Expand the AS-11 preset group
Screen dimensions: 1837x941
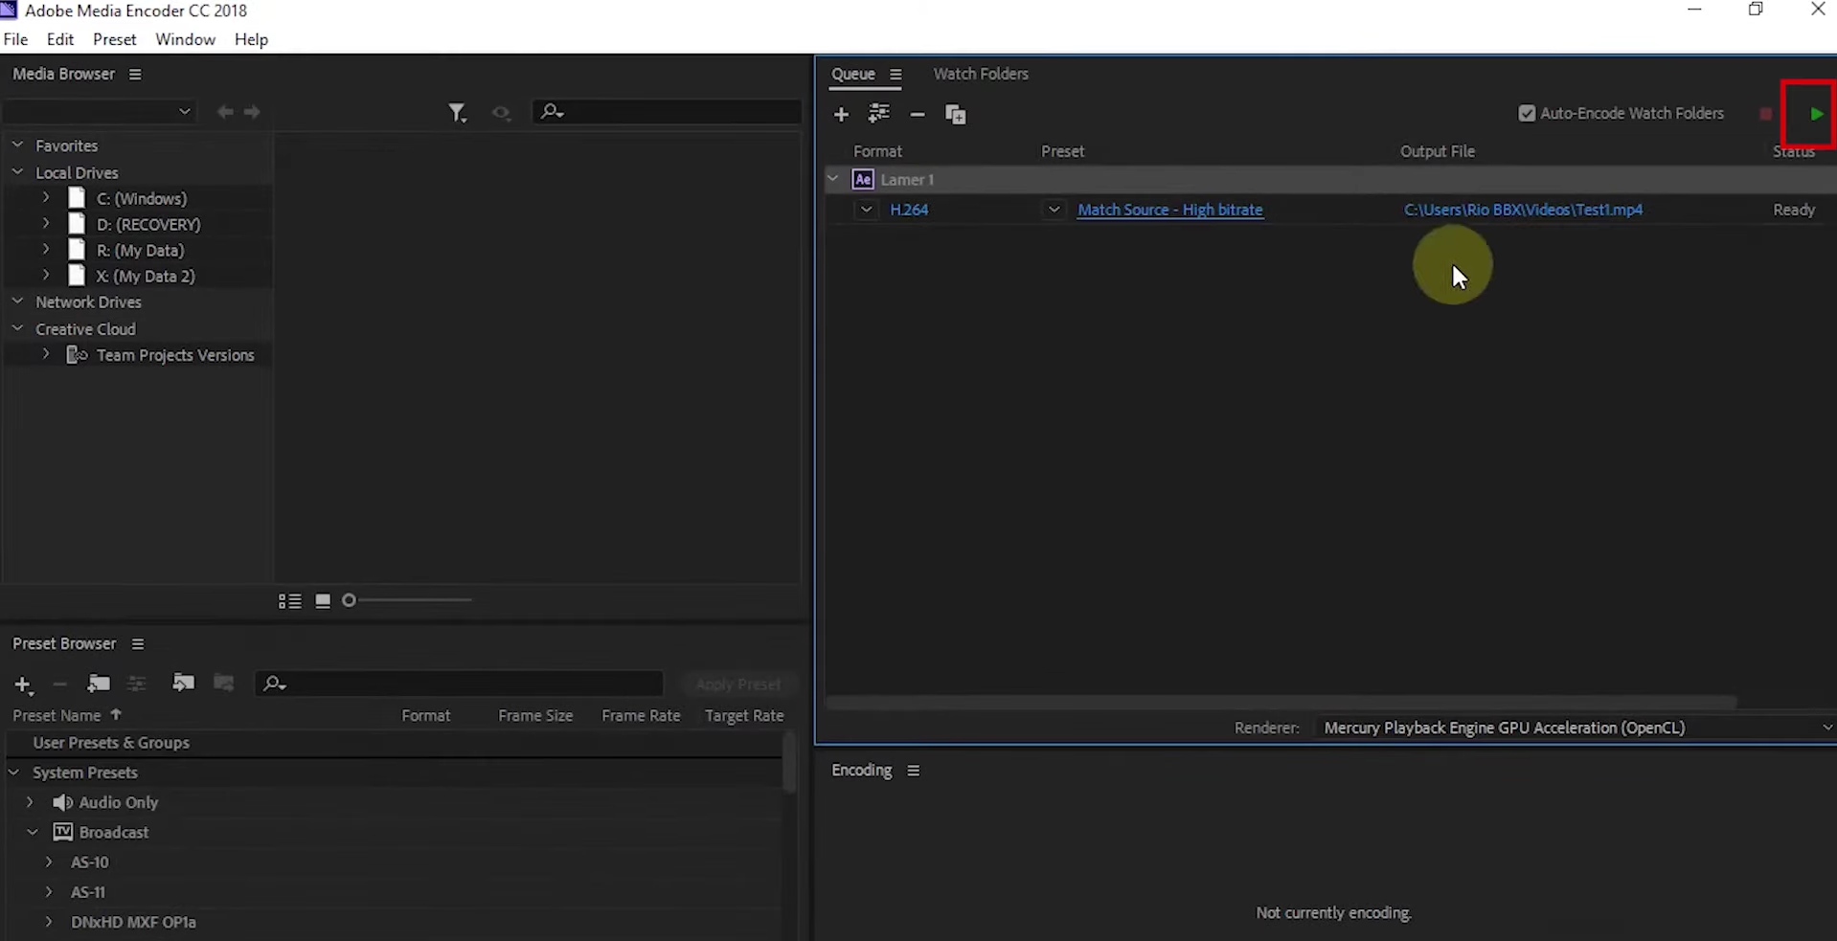49,891
